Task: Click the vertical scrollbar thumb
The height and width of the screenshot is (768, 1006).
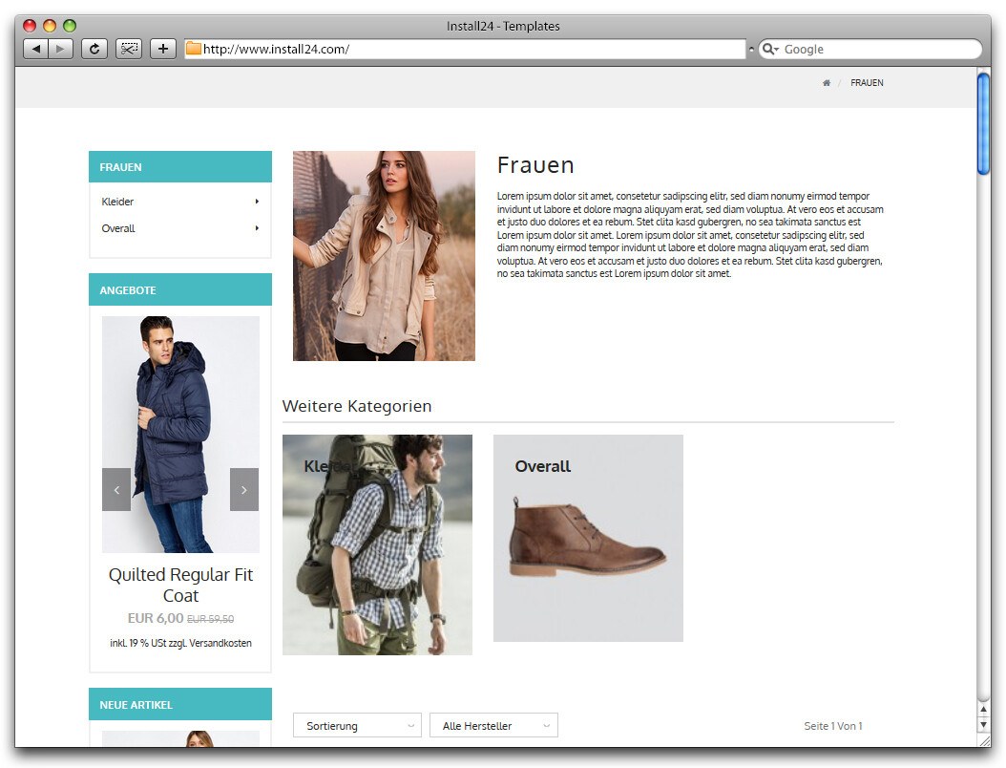Action: (x=983, y=124)
